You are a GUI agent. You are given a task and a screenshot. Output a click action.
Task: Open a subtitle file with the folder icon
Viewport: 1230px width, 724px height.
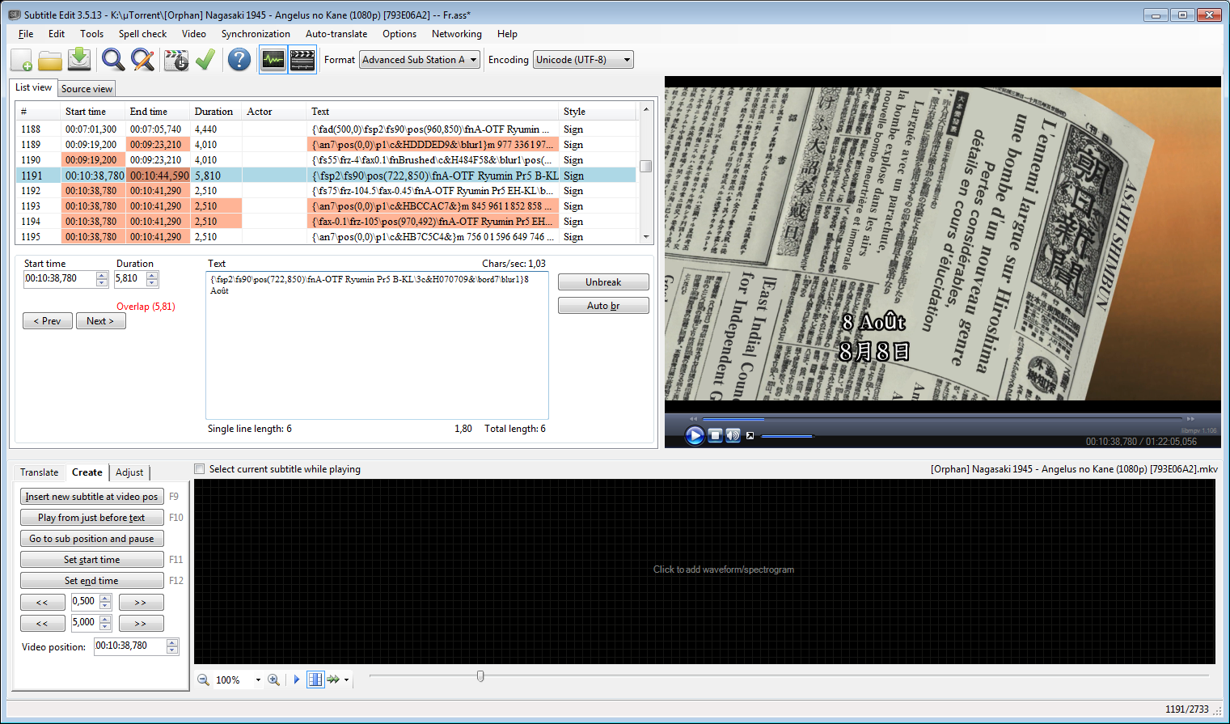pos(50,60)
